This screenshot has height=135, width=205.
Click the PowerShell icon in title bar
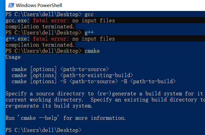tap(11, 5)
